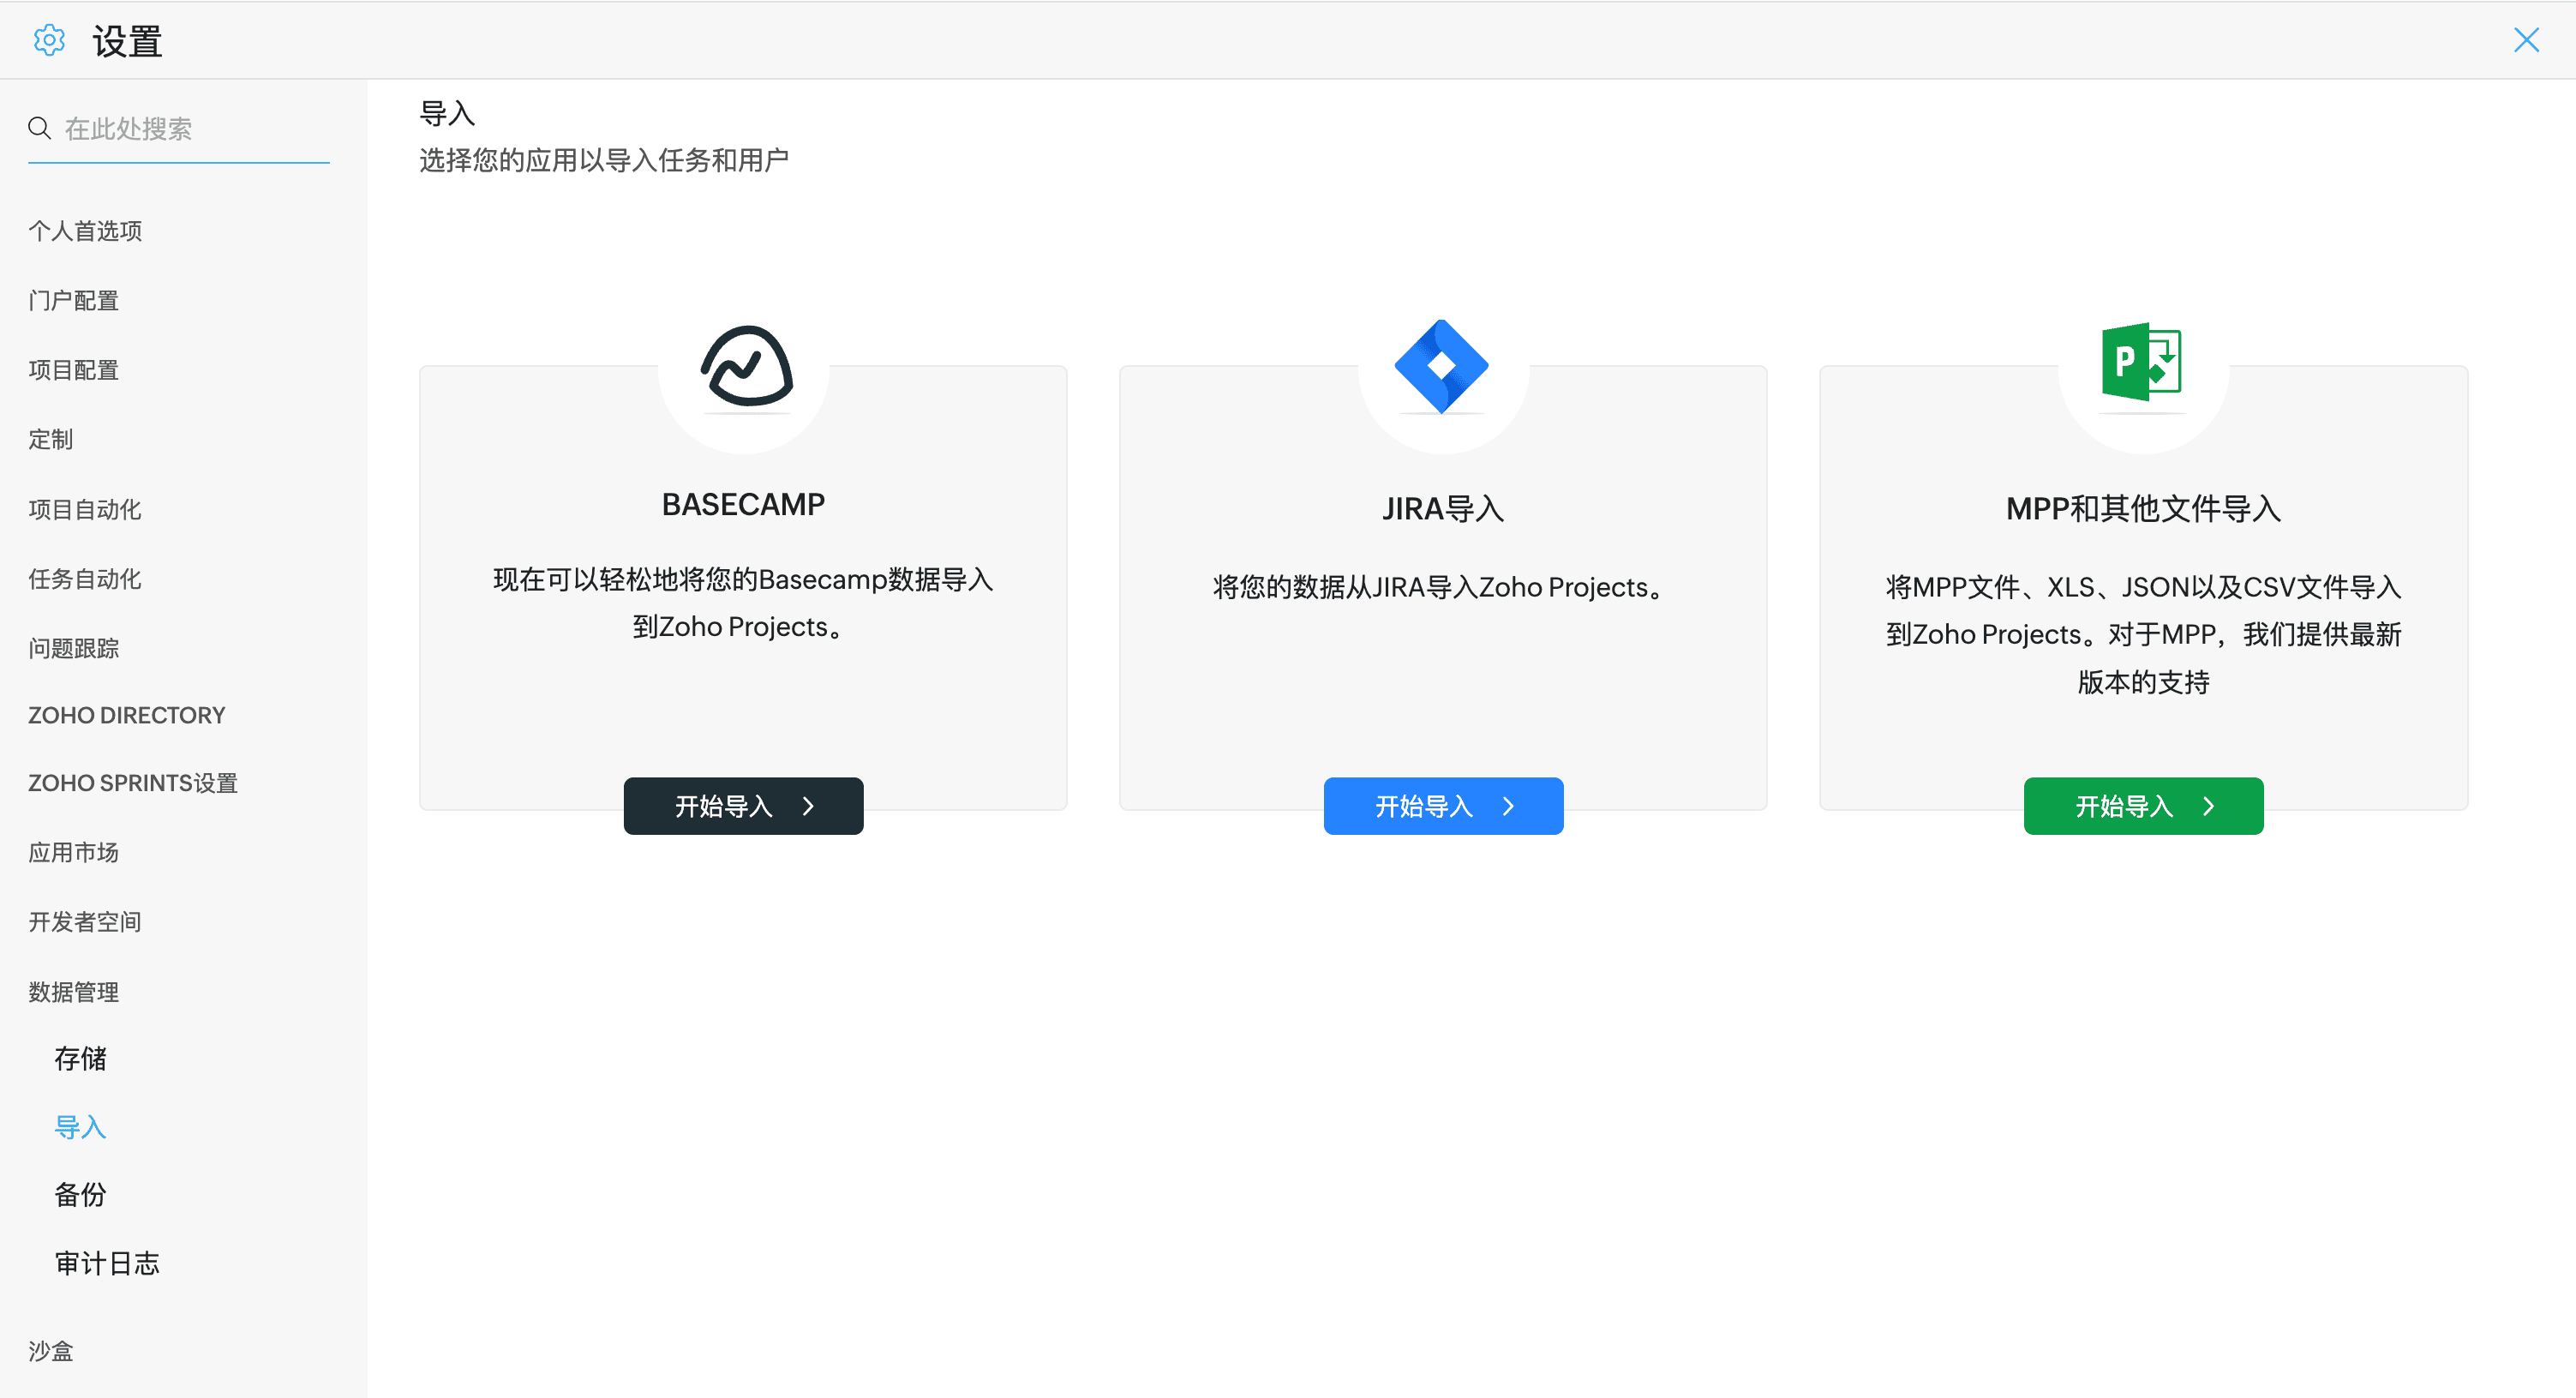Screen dimensions: 2576x1398
Task: Start the JIRA import
Action: [1442, 806]
